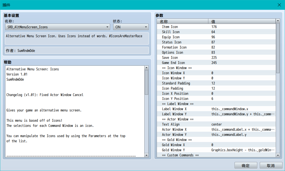
Task: Click the help panel scroll down arrow
Action: click(147, 155)
